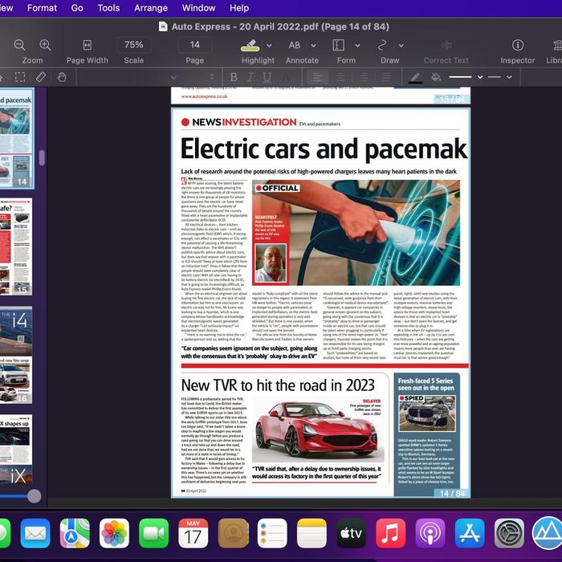Open the Format menu

point(42,8)
